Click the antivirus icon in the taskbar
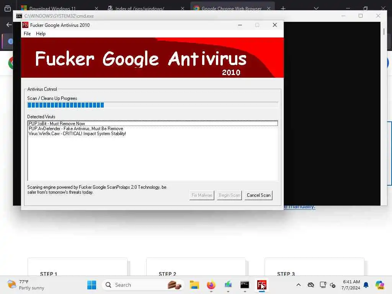392x294 pixels. coord(262,285)
